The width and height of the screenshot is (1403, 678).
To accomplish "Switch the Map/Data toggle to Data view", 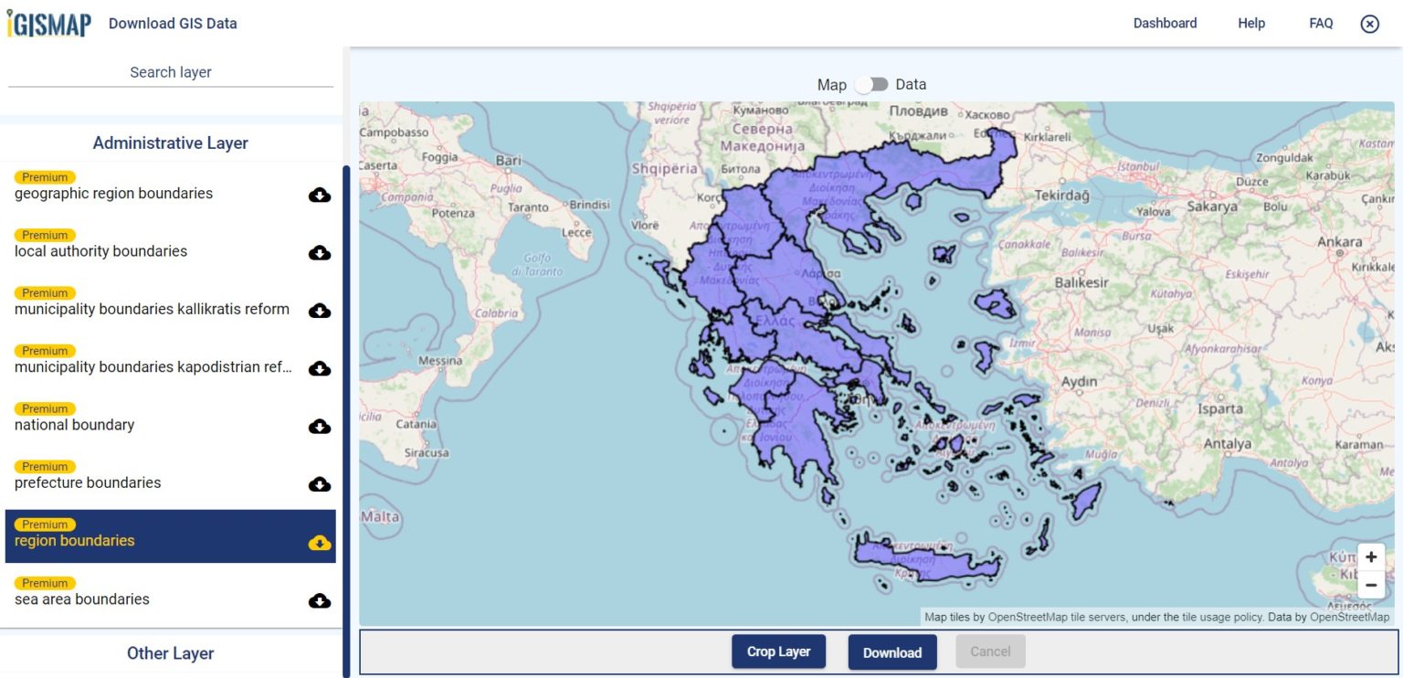I will coord(871,84).
